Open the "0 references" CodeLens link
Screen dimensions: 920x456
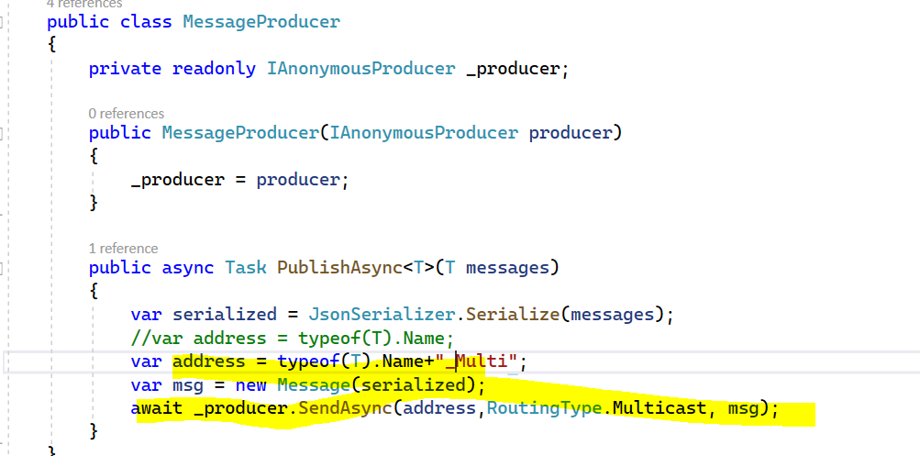(x=127, y=113)
